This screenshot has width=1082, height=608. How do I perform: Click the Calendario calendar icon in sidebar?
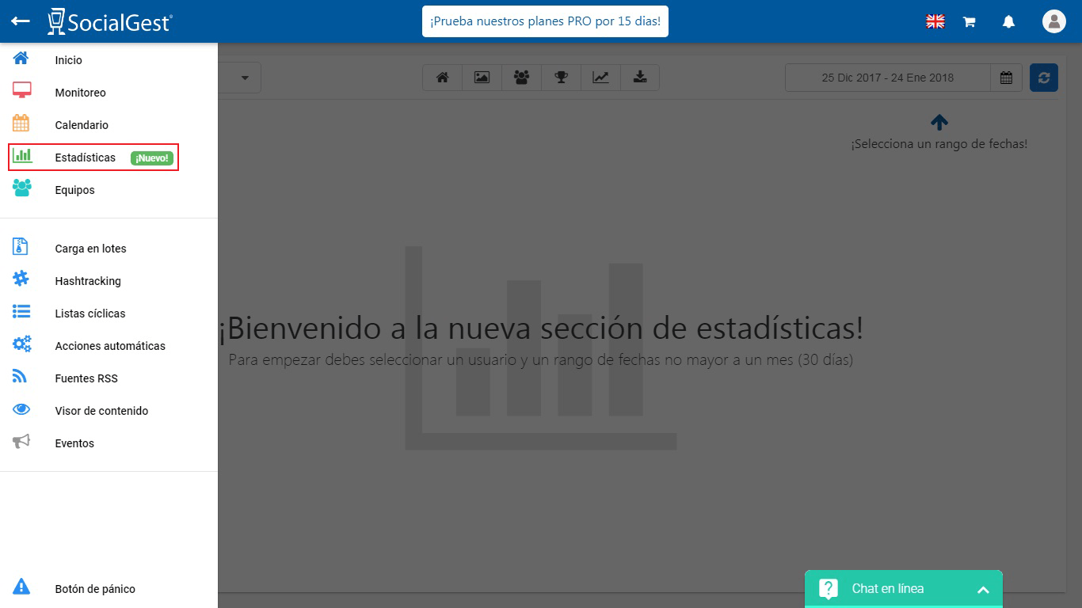[x=21, y=123]
